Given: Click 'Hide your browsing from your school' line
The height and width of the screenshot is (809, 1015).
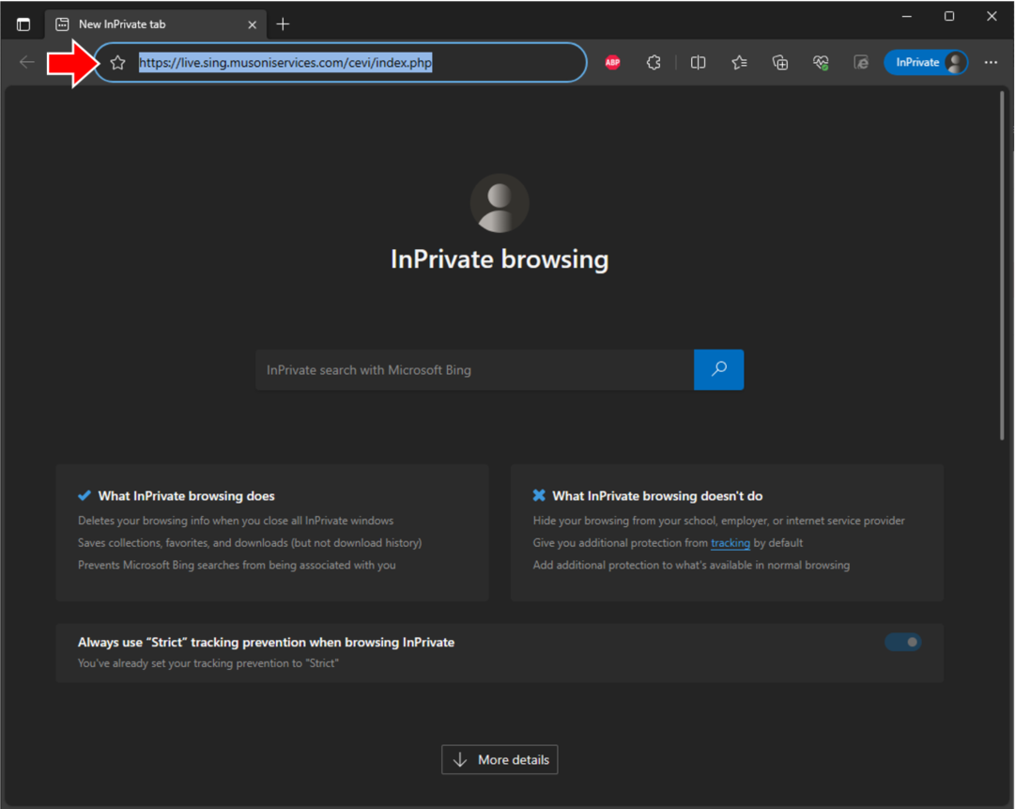Looking at the screenshot, I should pos(718,521).
